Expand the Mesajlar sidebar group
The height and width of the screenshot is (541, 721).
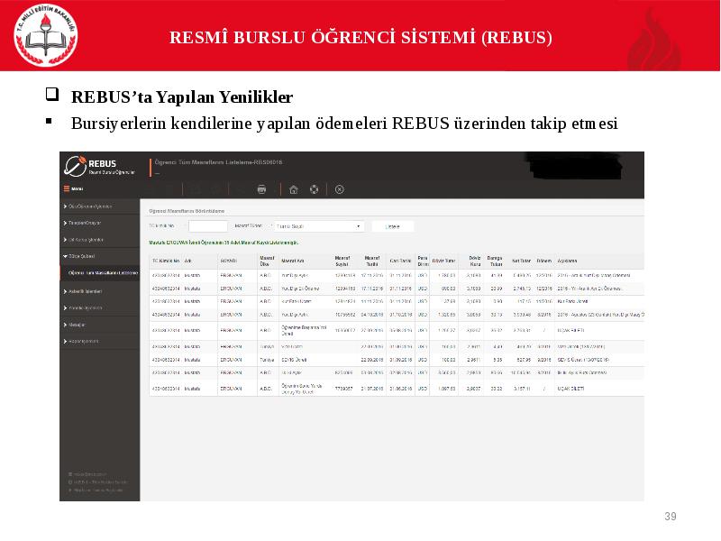pos(100,325)
